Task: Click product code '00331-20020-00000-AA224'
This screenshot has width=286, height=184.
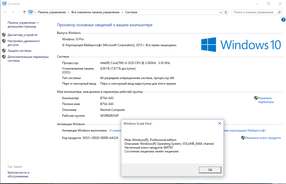Action: coord(100,138)
